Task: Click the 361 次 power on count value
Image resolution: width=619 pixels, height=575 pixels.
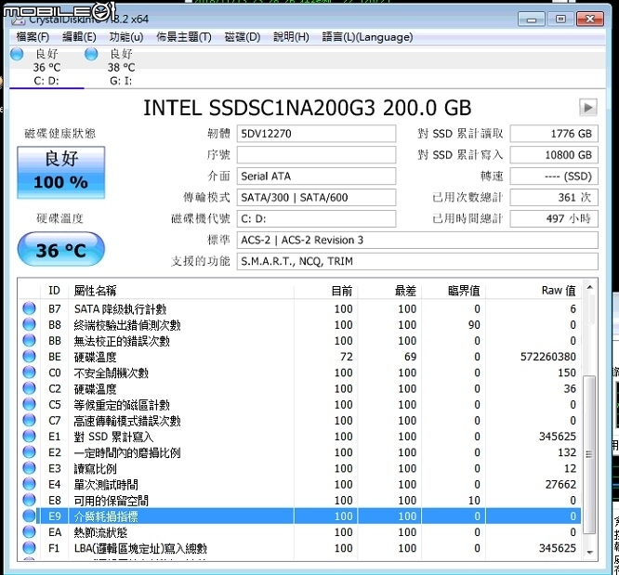Action: [554, 197]
